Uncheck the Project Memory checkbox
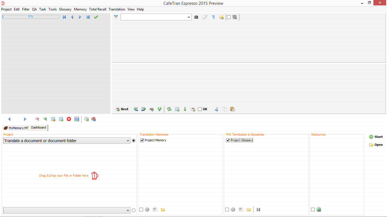The height and width of the screenshot is (217, 387). [142, 140]
